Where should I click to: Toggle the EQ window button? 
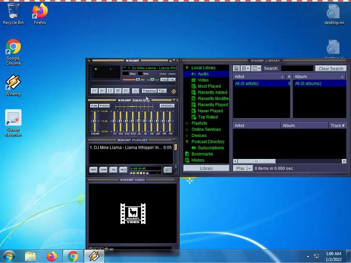click(164, 79)
